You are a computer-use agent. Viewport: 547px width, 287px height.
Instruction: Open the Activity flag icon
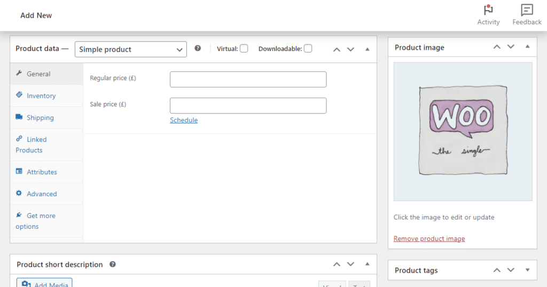(488, 10)
